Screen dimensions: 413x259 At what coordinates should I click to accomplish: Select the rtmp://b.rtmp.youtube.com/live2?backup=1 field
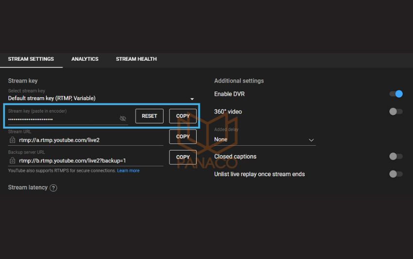pos(86,160)
